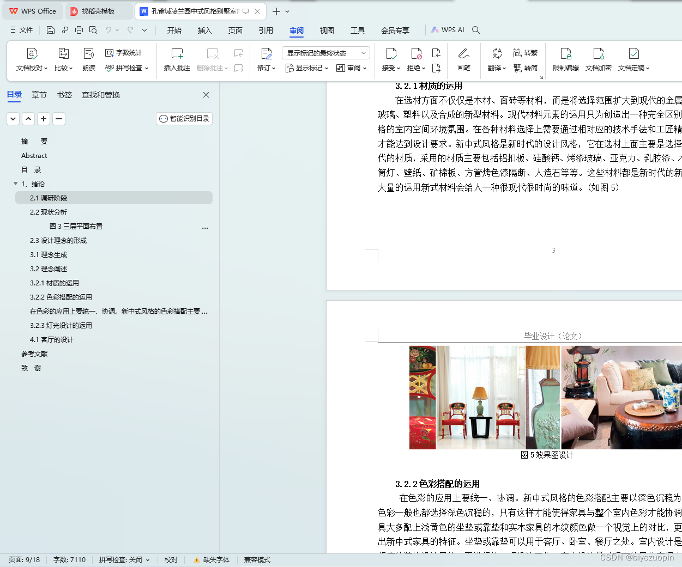Collapse outline levels with up chevron button

click(x=28, y=119)
